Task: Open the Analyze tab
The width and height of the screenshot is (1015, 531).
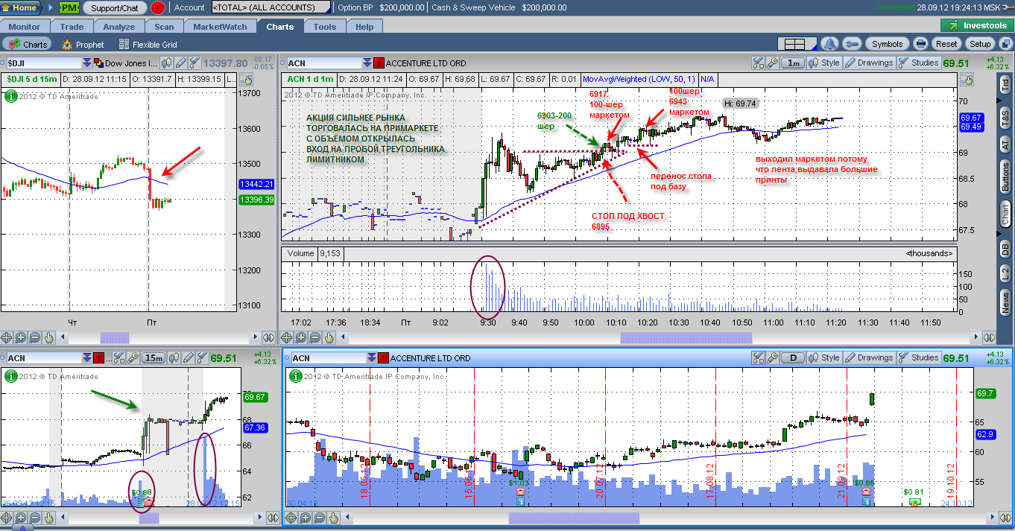Action: 119,27
